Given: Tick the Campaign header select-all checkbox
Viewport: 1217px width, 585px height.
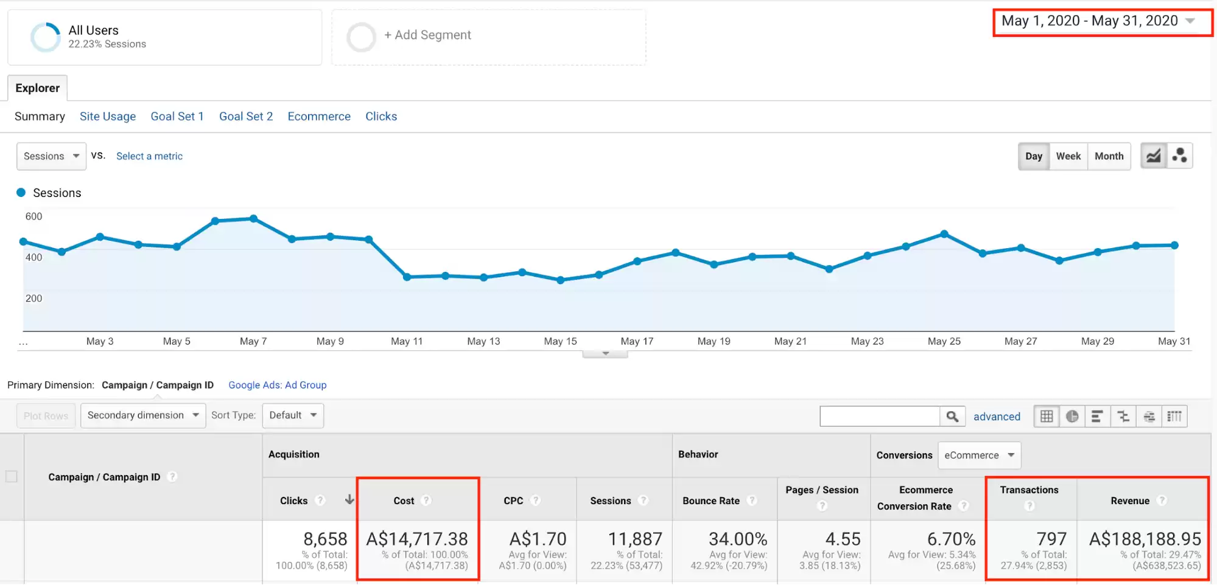Looking at the screenshot, I should 12,477.
